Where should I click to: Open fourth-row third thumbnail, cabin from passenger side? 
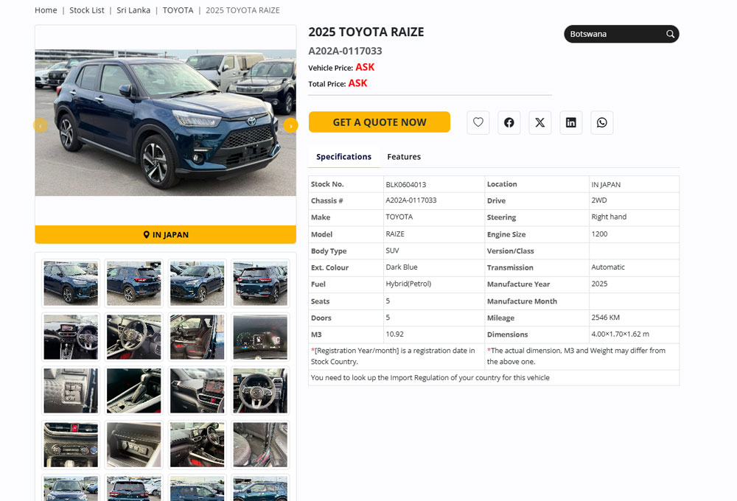point(198,444)
